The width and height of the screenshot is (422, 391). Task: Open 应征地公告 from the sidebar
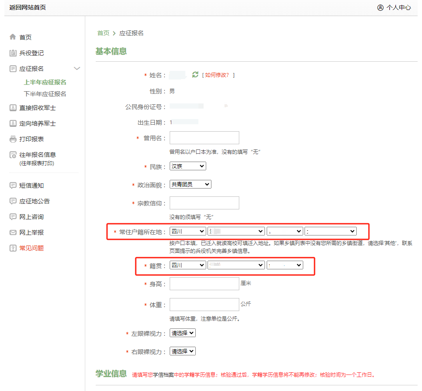coord(34,201)
